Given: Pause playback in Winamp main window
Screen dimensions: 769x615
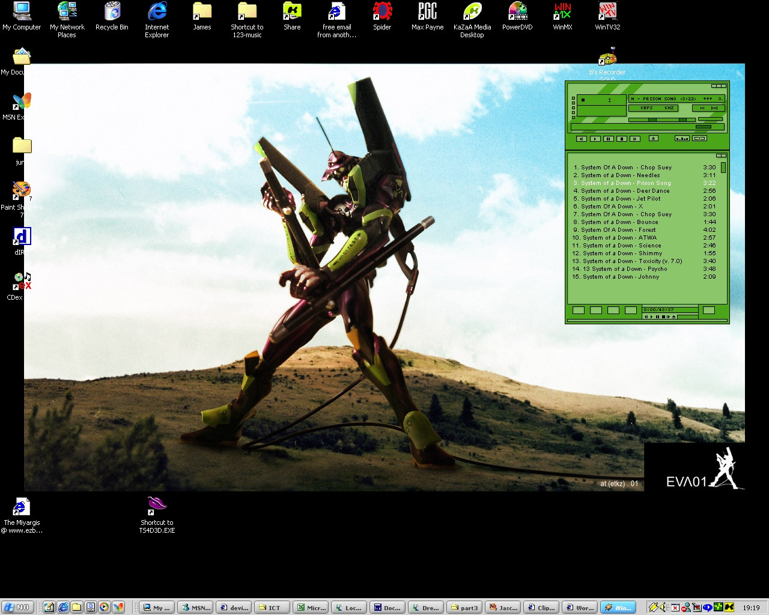Looking at the screenshot, I should point(608,139).
